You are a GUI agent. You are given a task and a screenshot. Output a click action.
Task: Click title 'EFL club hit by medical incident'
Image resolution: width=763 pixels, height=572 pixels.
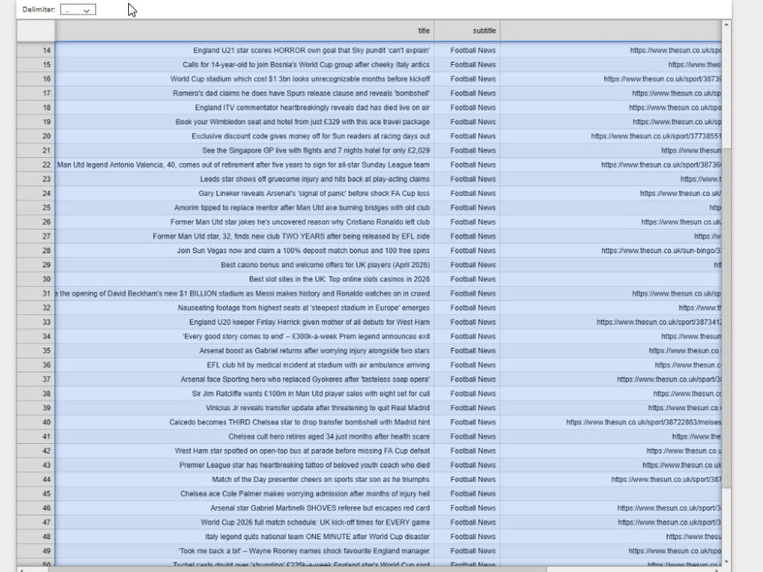tap(318, 365)
